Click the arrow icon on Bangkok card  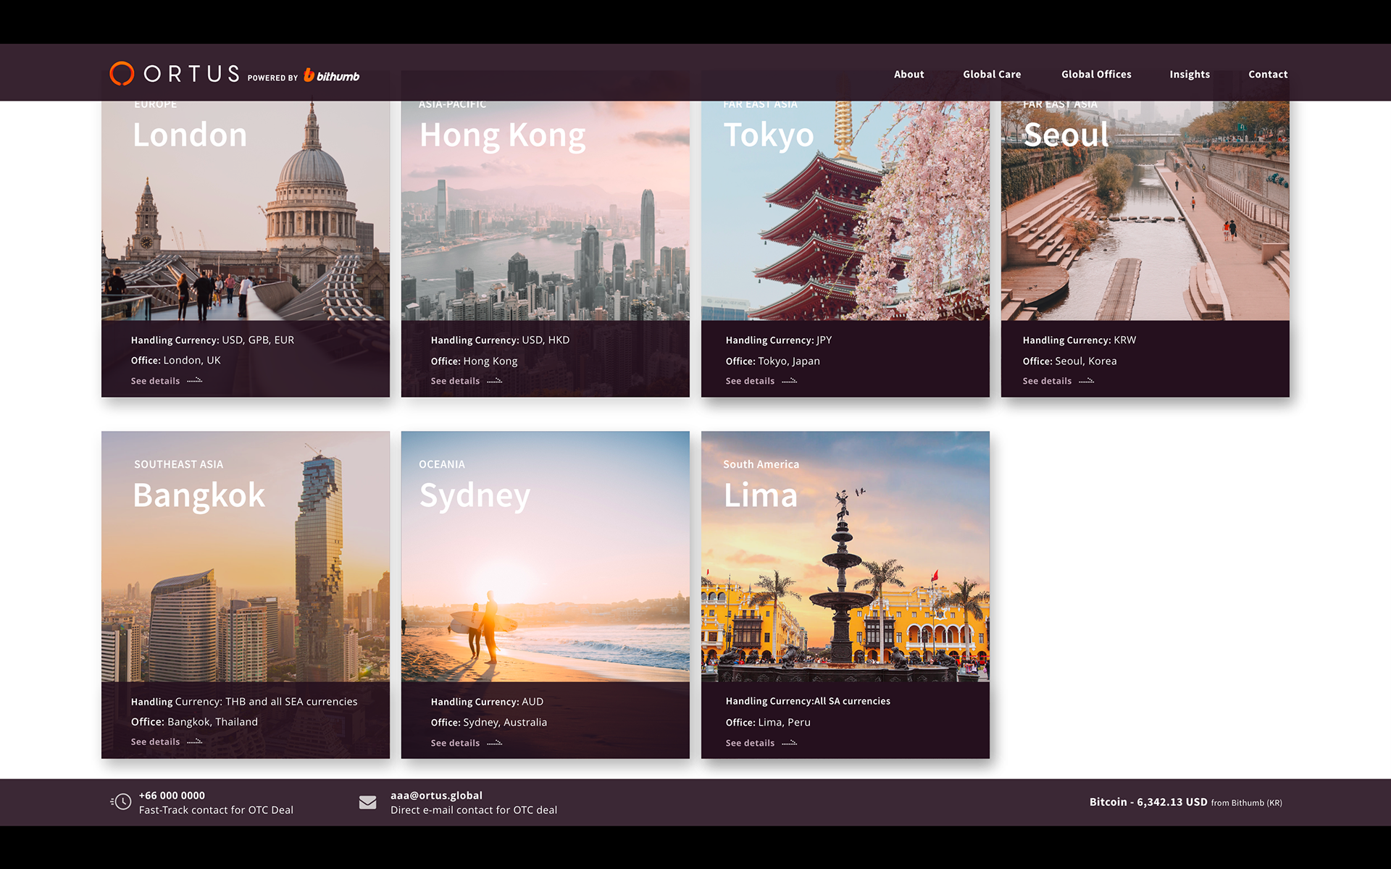pyautogui.click(x=195, y=742)
